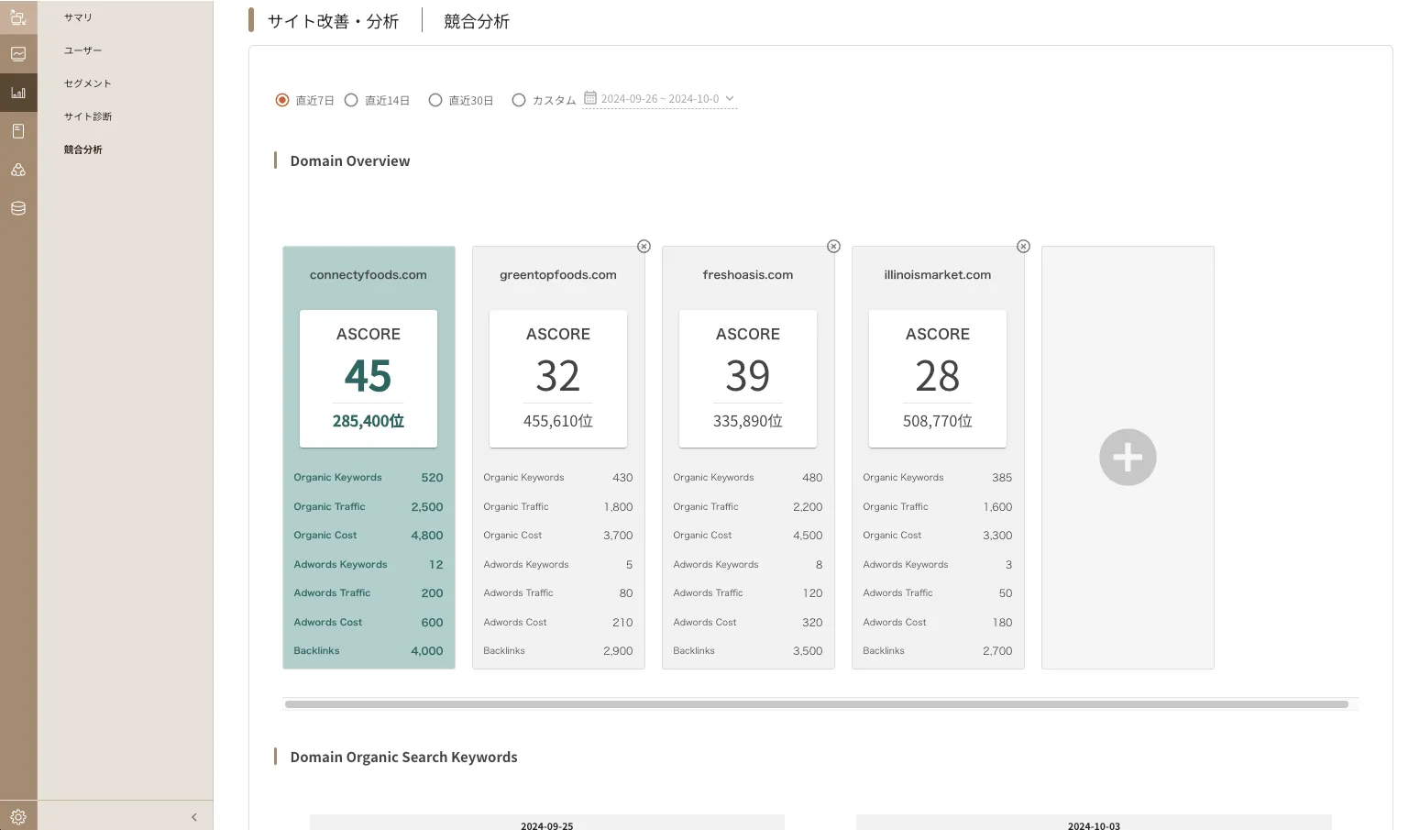Open the サマリ menu item

click(78, 17)
